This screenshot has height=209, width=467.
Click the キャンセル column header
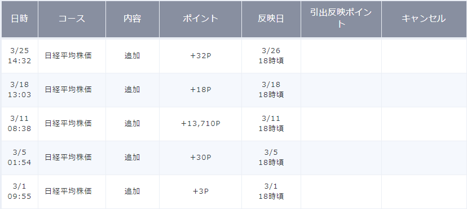(424, 19)
